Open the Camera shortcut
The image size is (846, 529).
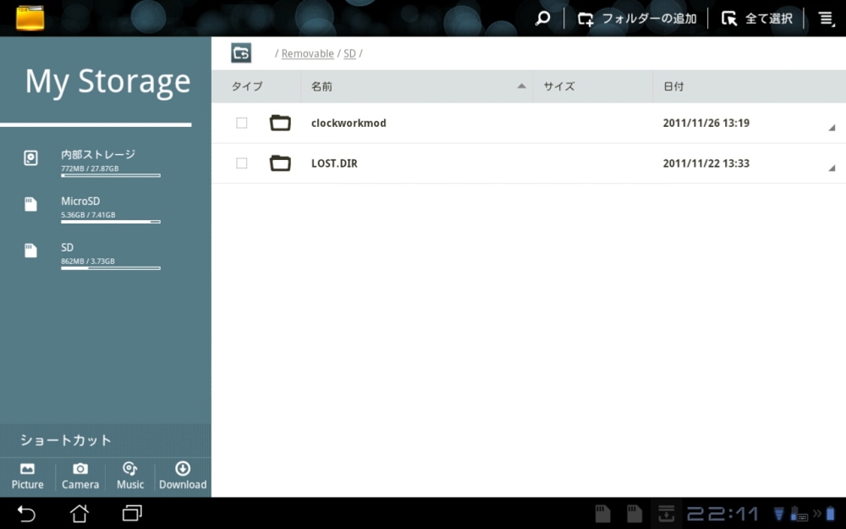pyautogui.click(x=80, y=477)
